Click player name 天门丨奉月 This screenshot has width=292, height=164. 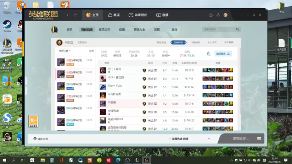[x=114, y=69]
